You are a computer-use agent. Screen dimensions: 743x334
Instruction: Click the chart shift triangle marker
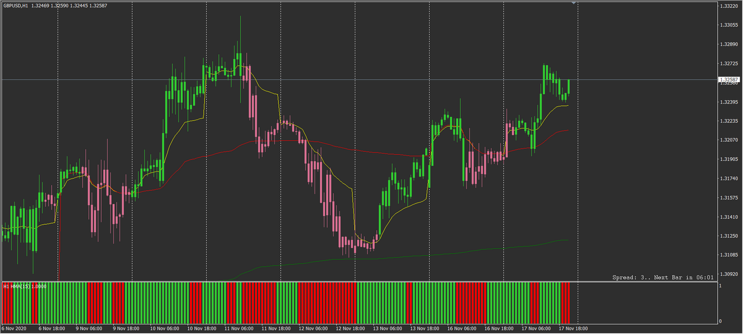click(574, 3)
